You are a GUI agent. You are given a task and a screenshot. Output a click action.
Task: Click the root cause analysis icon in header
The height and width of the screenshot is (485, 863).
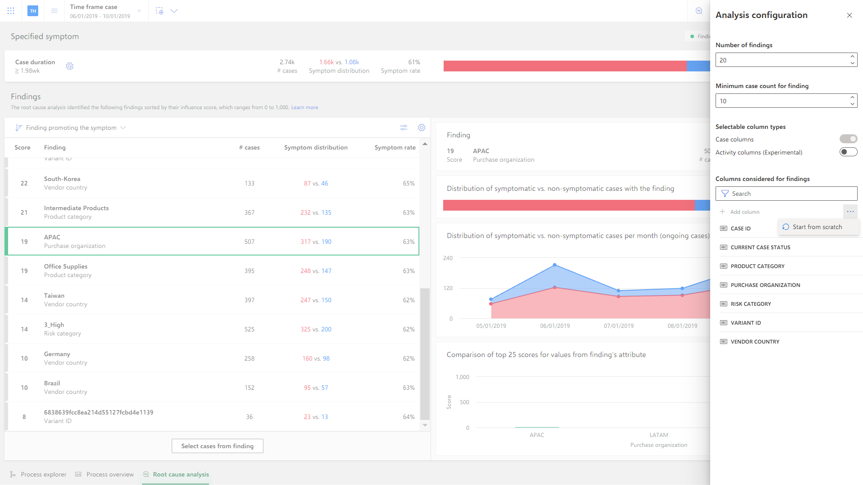[699, 11]
